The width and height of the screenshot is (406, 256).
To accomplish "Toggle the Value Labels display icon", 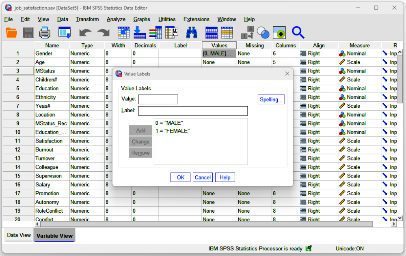I will tap(249, 32).
